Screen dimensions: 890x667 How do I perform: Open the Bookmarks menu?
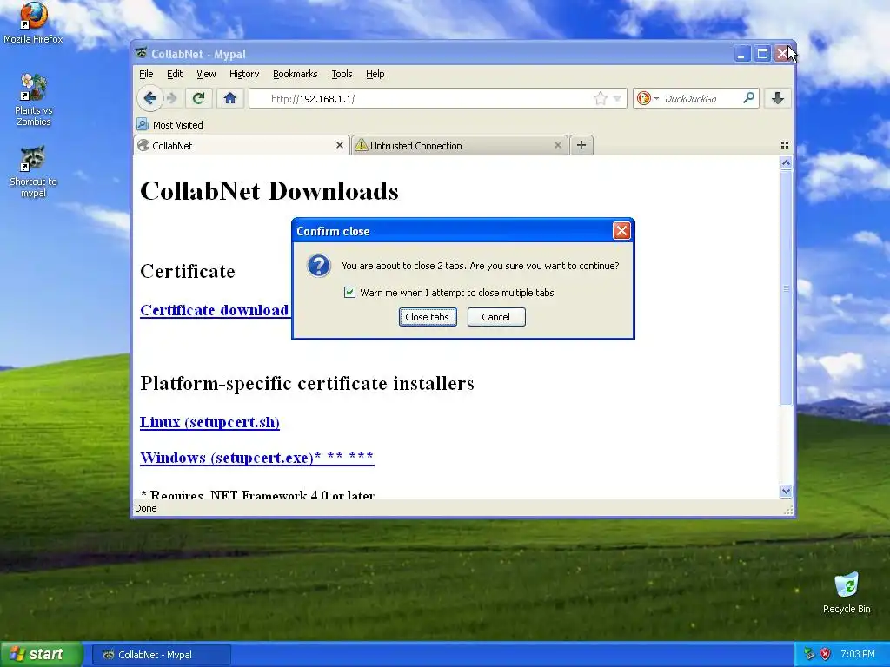[x=296, y=74]
